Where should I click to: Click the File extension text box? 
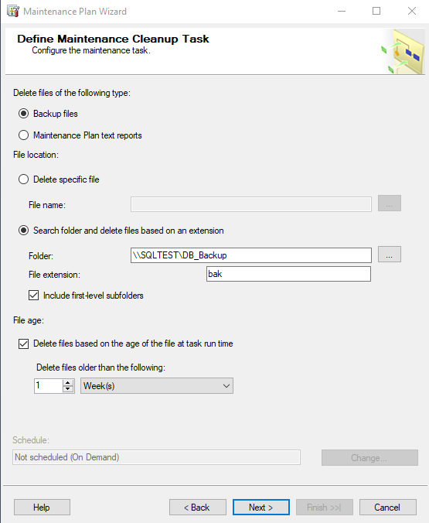pyautogui.click(x=288, y=274)
